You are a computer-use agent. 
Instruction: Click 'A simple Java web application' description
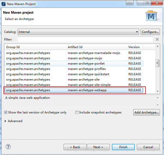[28, 98]
